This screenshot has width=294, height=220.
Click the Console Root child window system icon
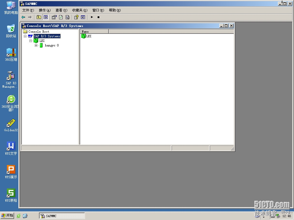coord(24,25)
